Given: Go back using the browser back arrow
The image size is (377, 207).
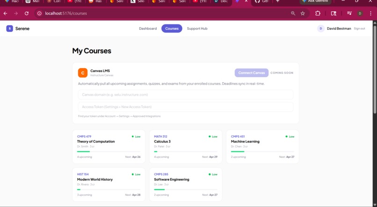Looking at the screenshot, I should click(x=5, y=14).
